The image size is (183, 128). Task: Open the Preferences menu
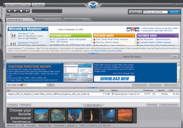pyautogui.click(x=18, y=5)
